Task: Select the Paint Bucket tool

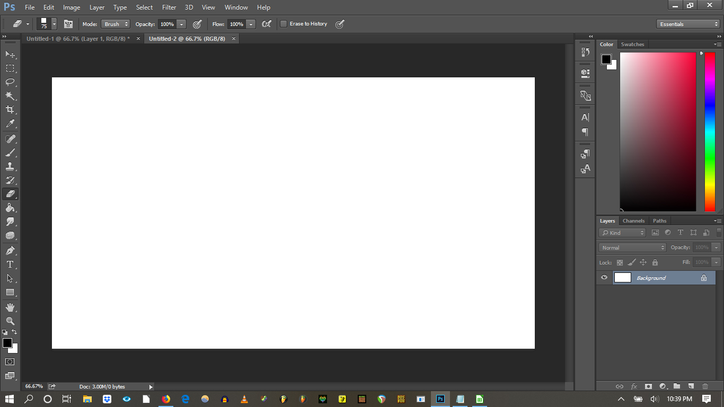Action: tap(10, 208)
